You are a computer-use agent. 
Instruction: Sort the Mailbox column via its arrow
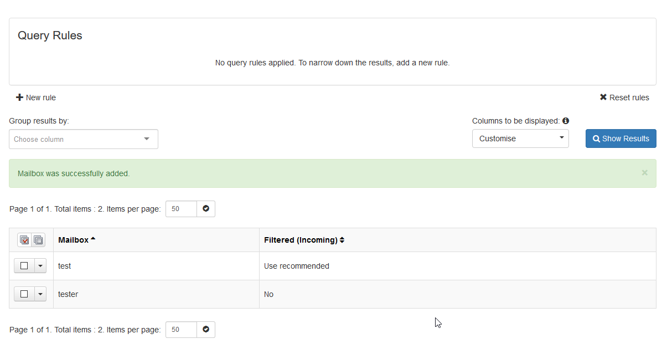point(93,239)
